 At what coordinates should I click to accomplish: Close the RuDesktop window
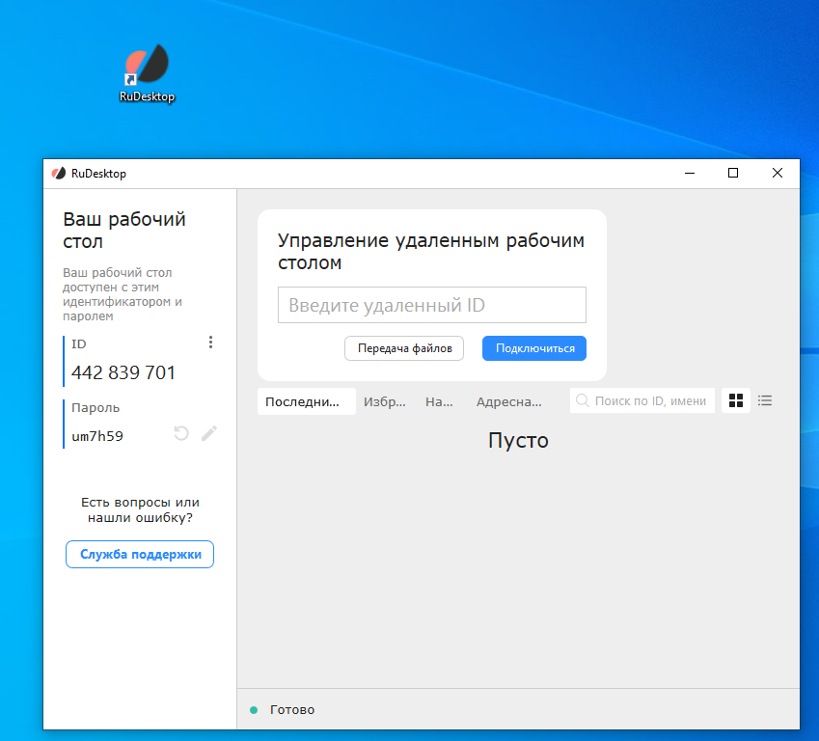778,173
